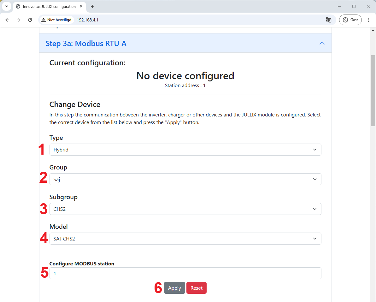Open the Gast profile button
The height and width of the screenshot is (302, 376).
[350, 20]
